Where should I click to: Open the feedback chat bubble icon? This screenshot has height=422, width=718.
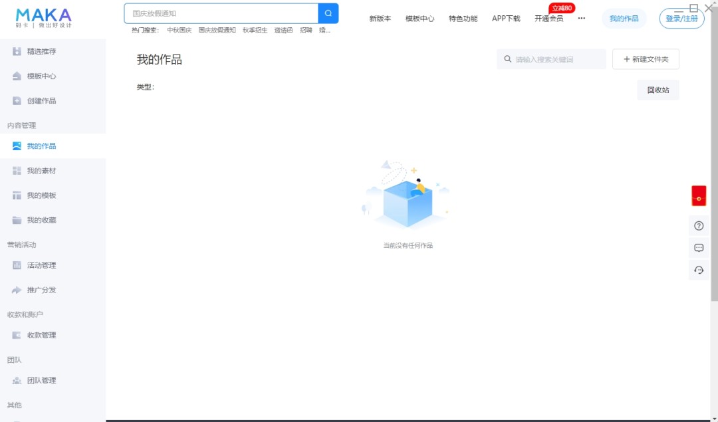[699, 247]
